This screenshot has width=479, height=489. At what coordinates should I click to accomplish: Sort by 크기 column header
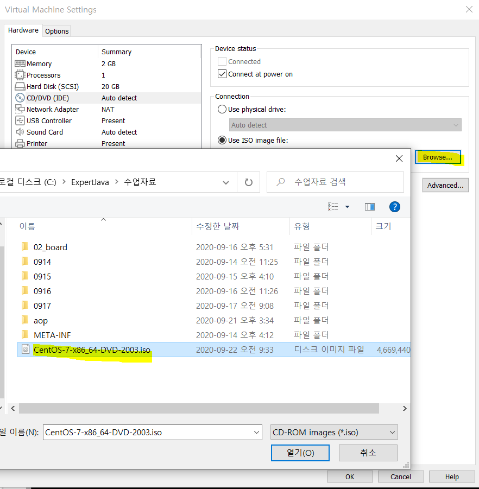tap(383, 226)
